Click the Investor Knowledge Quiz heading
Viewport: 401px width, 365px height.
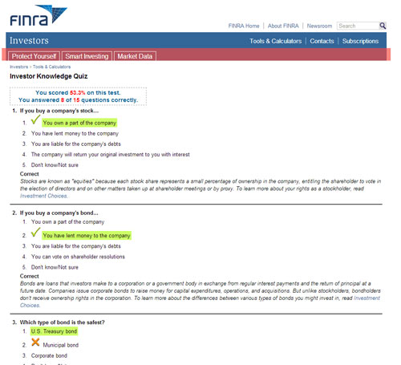coord(49,76)
